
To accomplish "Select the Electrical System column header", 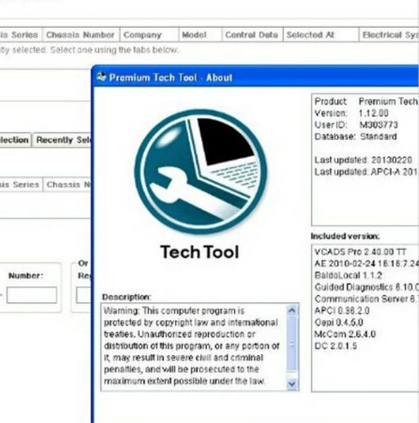I will 390,35.
